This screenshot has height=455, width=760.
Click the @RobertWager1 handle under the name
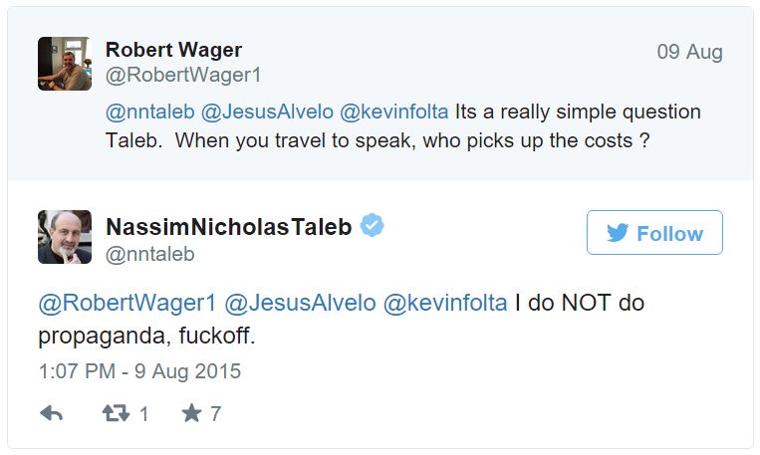click(x=183, y=75)
